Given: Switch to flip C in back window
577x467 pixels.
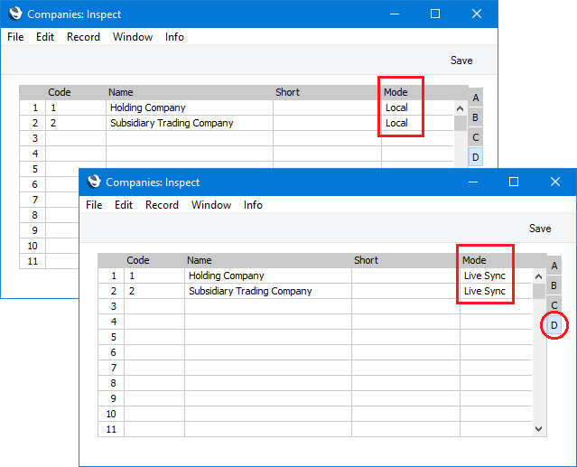Looking at the screenshot, I should click(476, 137).
